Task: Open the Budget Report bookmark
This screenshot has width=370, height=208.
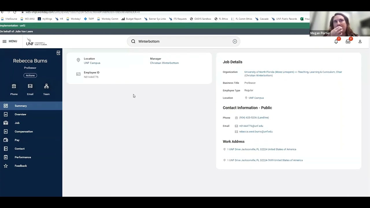Action: (x=131, y=19)
